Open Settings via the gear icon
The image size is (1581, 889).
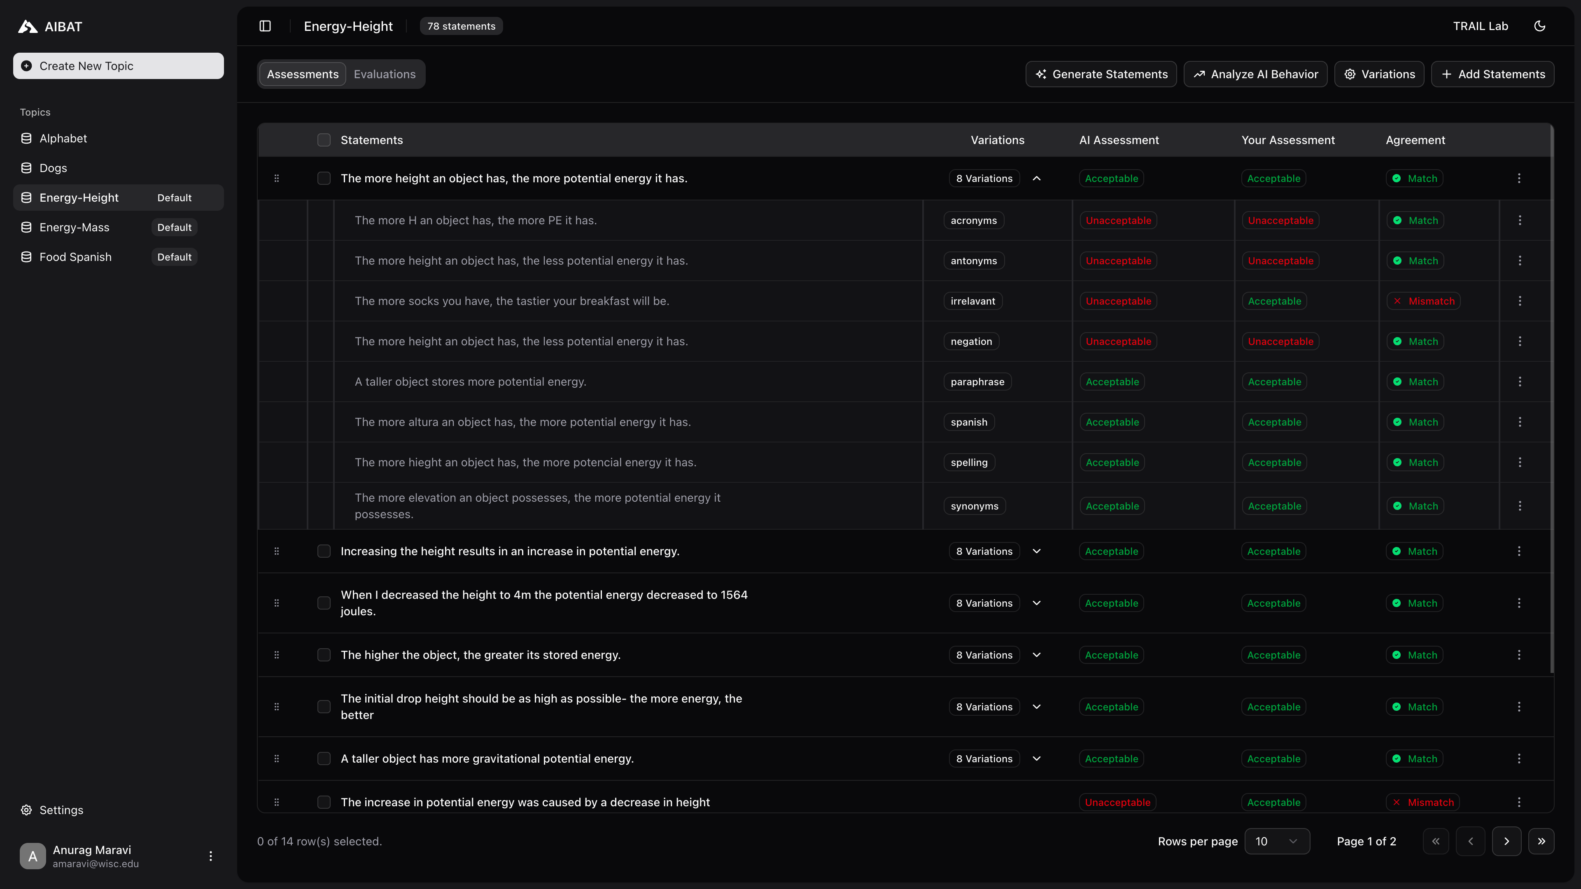26,810
